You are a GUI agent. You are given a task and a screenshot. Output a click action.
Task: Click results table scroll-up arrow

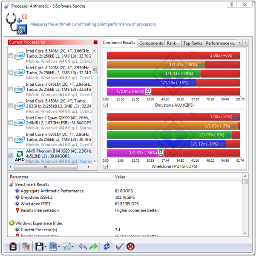245,176
